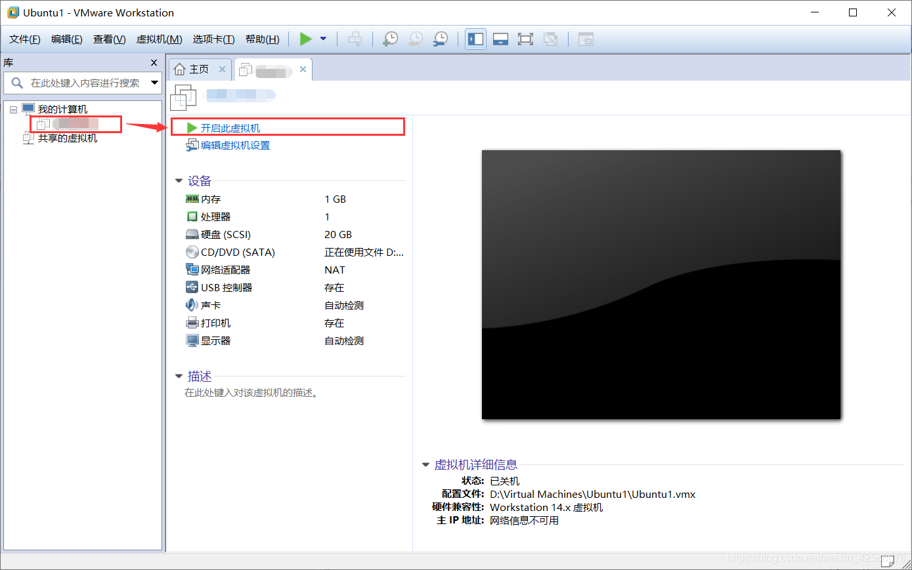Click the description text field 在此处键入
Image resolution: width=912 pixels, height=570 pixels.
tap(251, 393)
